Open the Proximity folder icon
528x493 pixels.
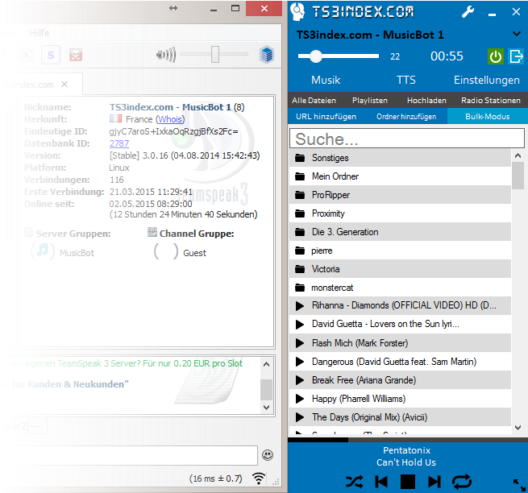click(x=300, y=213)
